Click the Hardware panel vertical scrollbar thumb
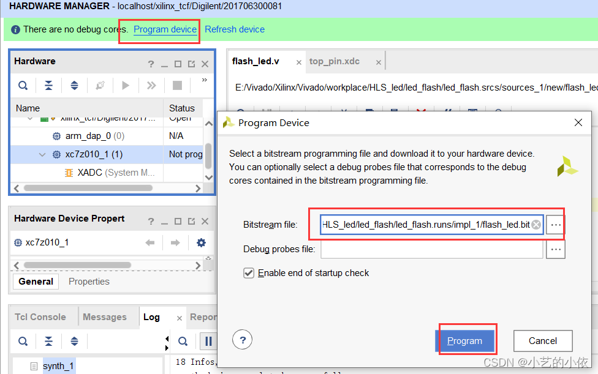598x374 pixels. pos(208,156)
